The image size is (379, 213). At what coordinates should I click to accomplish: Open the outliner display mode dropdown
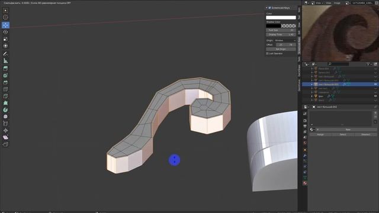click(314, 64)
